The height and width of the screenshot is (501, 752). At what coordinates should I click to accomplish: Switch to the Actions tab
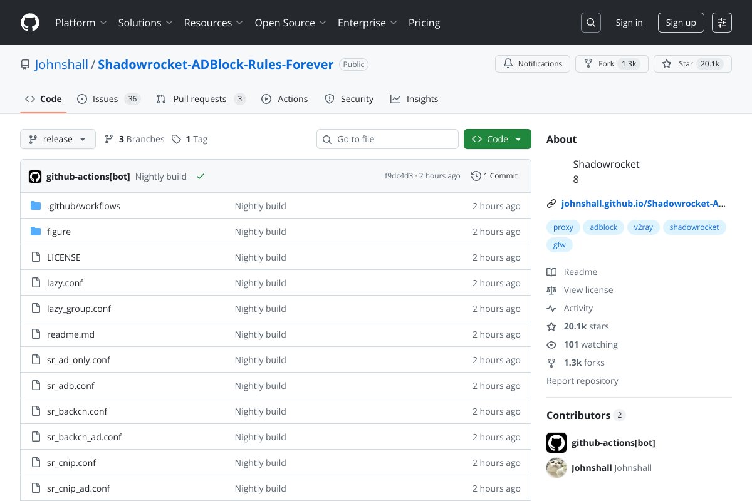[285, 99]
